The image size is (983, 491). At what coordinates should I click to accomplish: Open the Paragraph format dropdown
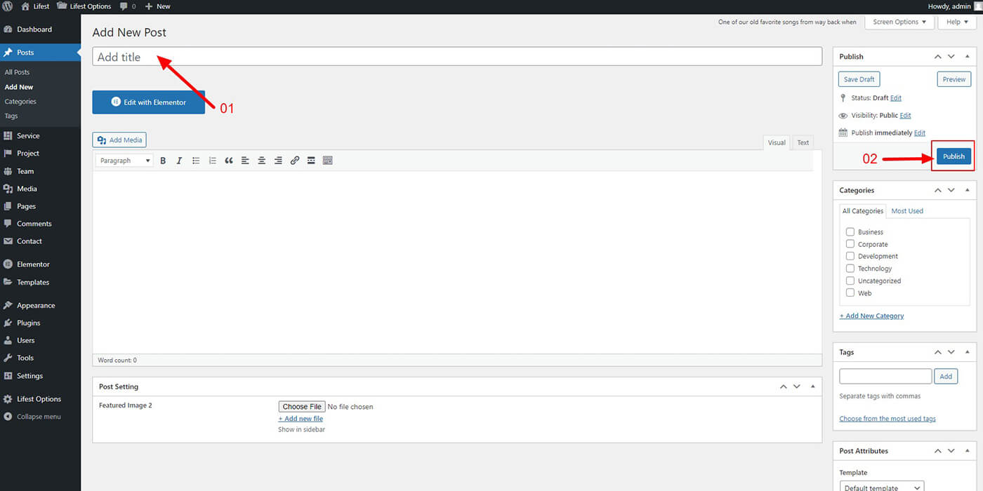coord(125,161)
